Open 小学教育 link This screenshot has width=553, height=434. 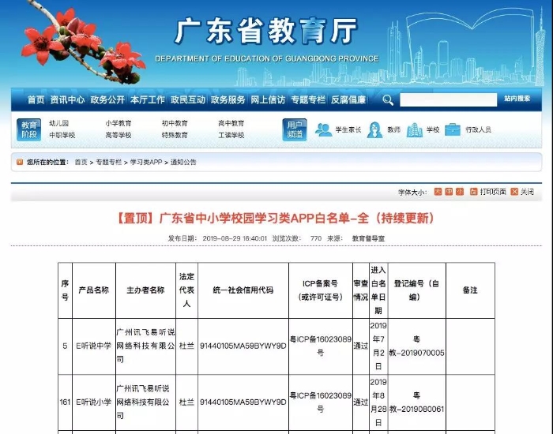[118, 123]
